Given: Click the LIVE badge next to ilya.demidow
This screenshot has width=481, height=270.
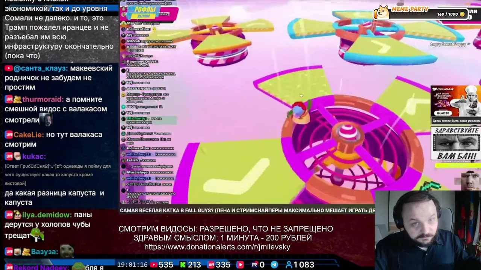Looking at the screenshot, I should 9,215.
